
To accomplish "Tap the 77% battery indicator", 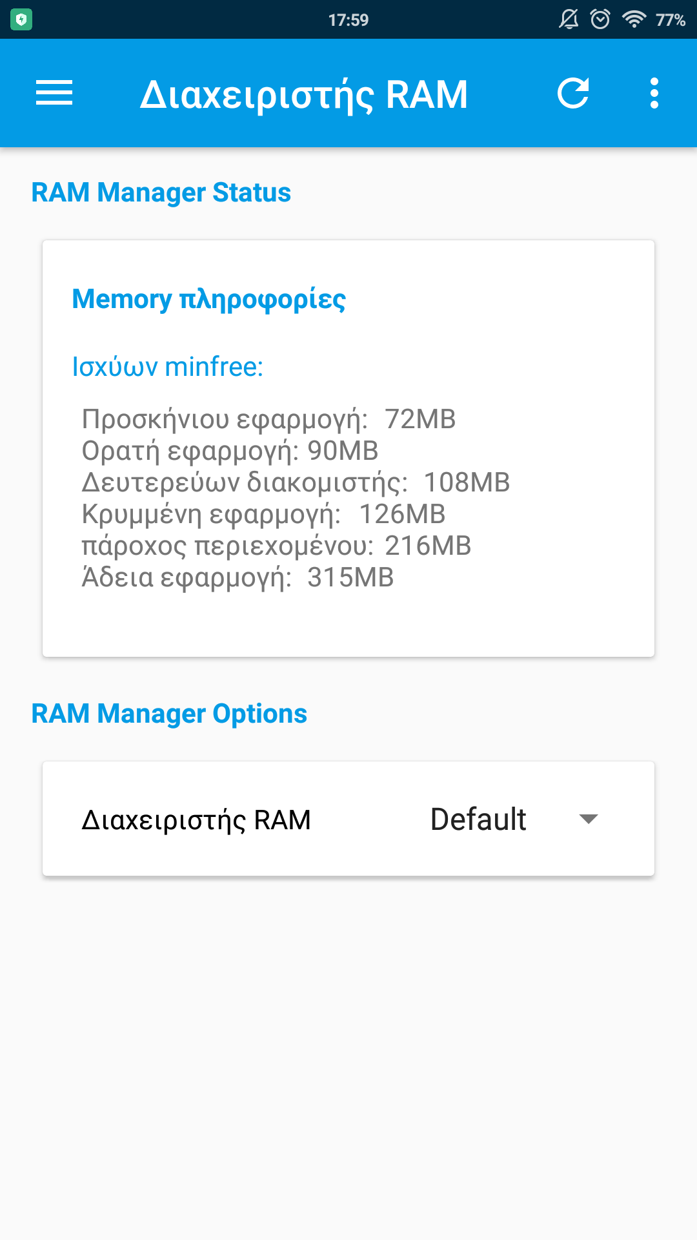I will 671,20.
